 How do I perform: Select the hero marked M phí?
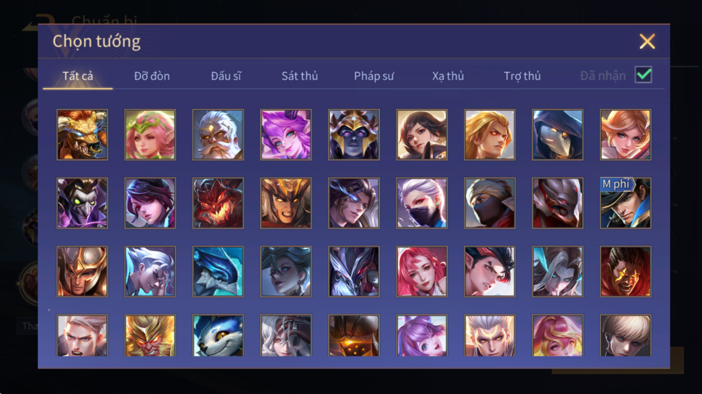click(625, 203)
